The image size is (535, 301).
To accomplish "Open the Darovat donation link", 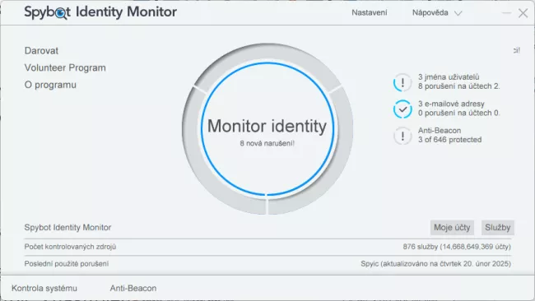I will (x=41, y=50).
